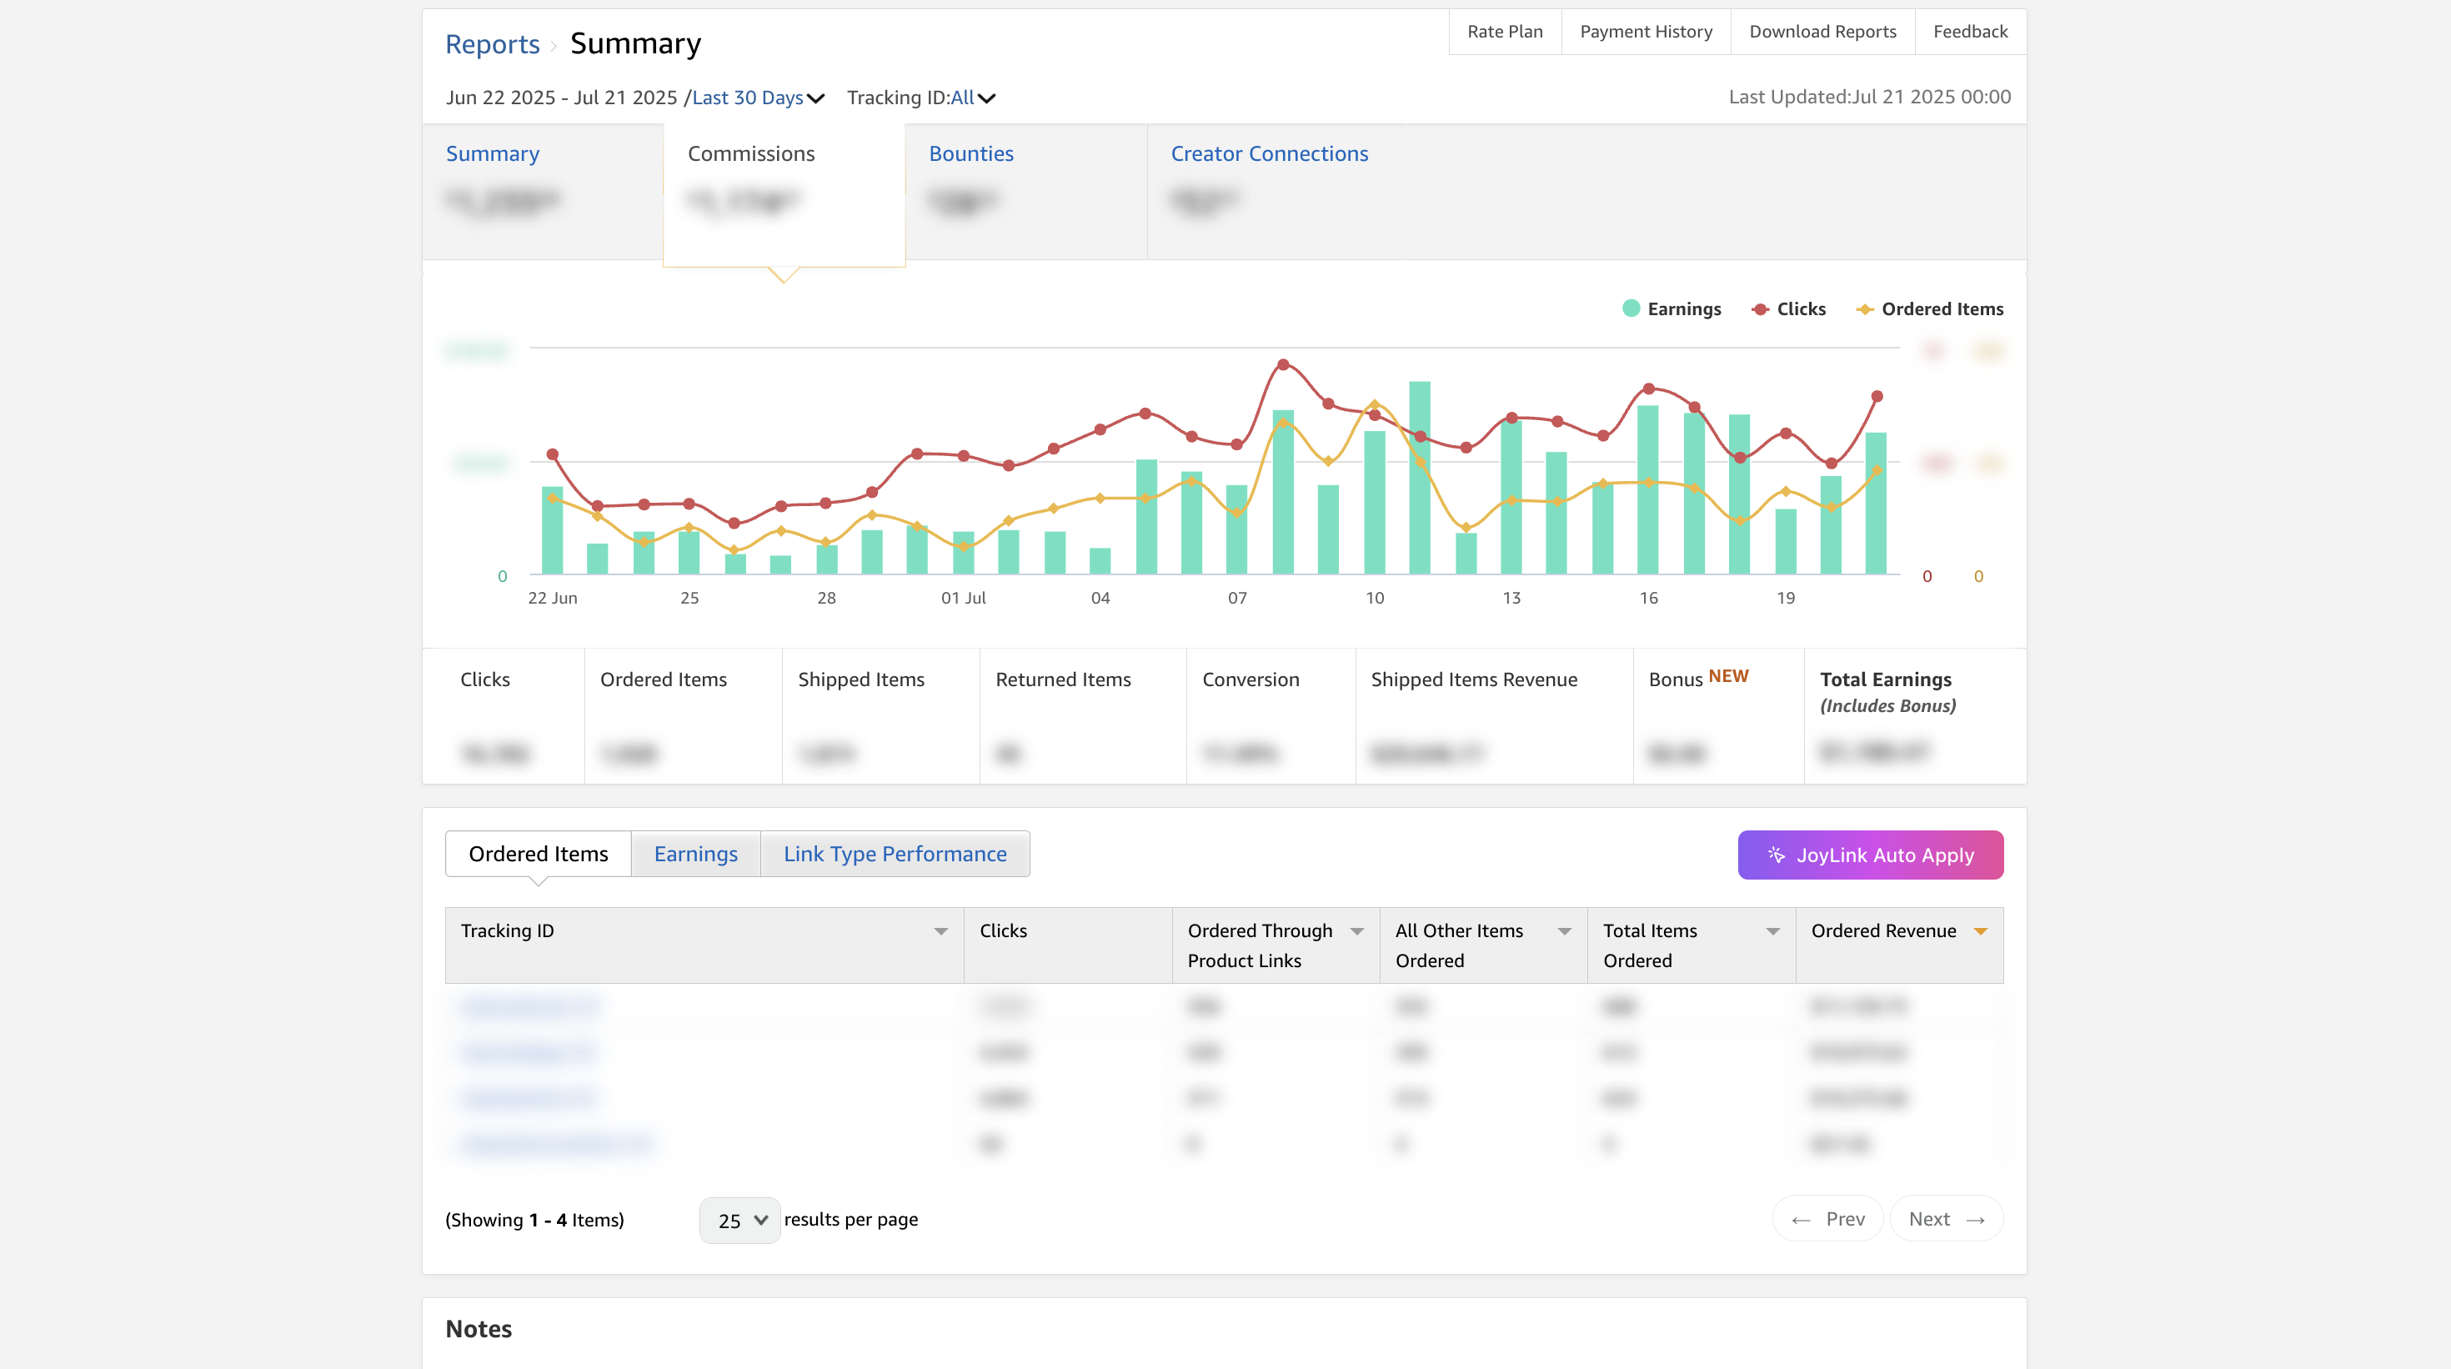Click Download Reports
This screenshot has height=1369, width=2451.
click(x=1822, y=32)
